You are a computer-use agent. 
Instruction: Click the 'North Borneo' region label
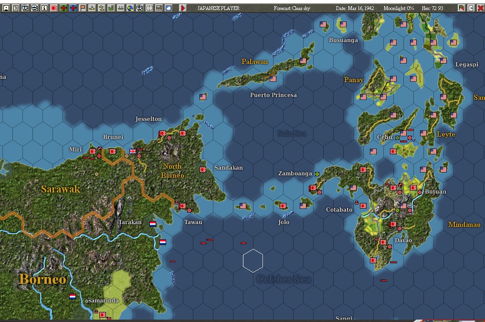[x=172, y=171]
